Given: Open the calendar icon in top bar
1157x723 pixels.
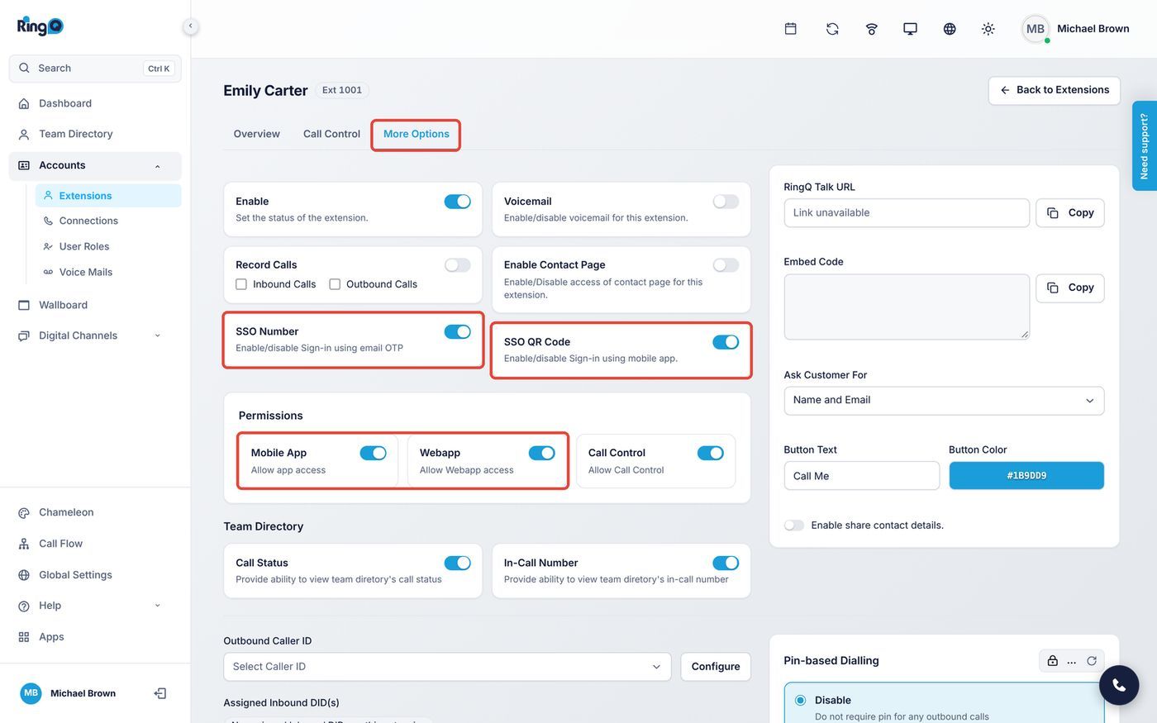Looking at the screenshot, I should [x=790, y=29].
